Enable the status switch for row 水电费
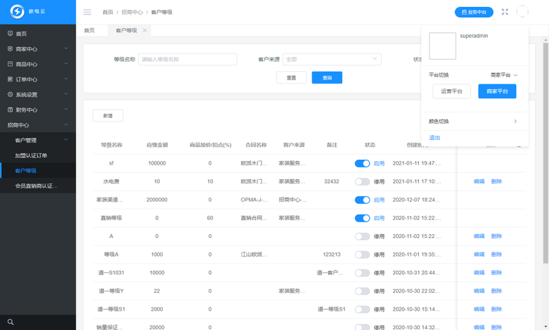This screenshot has width=549, height=330. coord(362,182)
